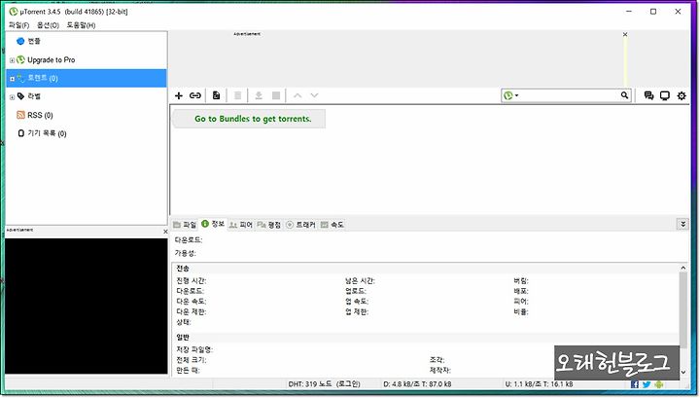Viewport: 700px width, 398px height.
Task: Close the sidebar advertisement panel
Action: click(165, 232)
